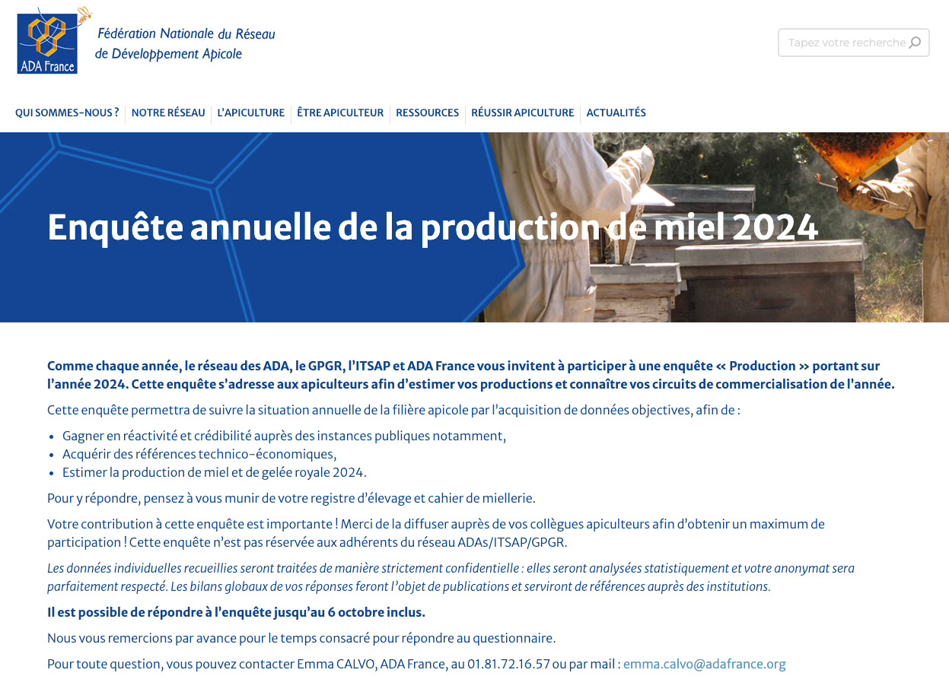This screenshot has width=949, height=676.
Task: Click the emma.calvo@adafrance.org email link
Action: tap(704, 664)
